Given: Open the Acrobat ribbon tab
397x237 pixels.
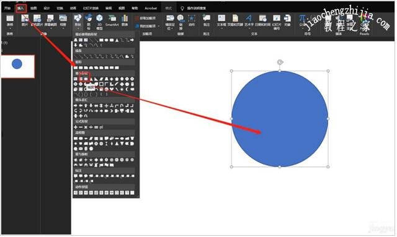Looking at the screenshot, I should (151, 8).
